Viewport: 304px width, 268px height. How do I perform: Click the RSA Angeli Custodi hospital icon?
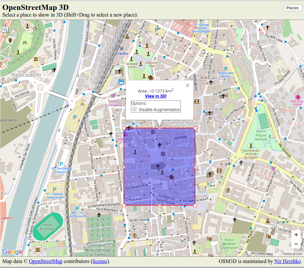coord(298,97)
